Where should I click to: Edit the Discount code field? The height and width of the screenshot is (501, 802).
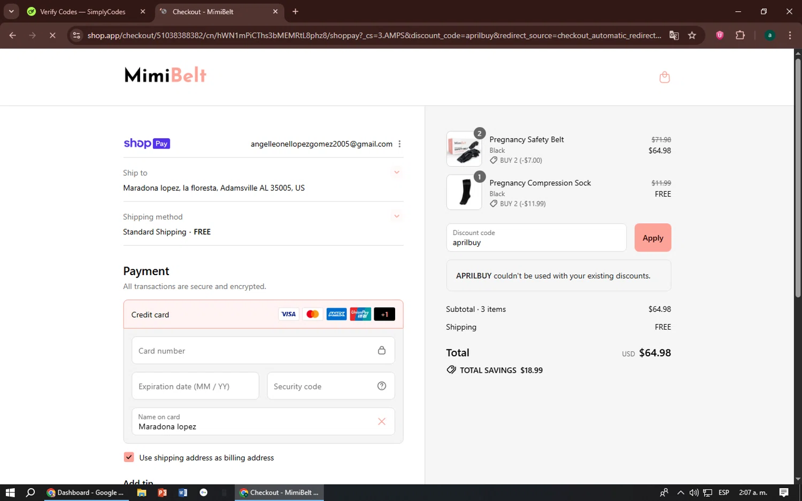pyautogui.click(x=536, y=238)
